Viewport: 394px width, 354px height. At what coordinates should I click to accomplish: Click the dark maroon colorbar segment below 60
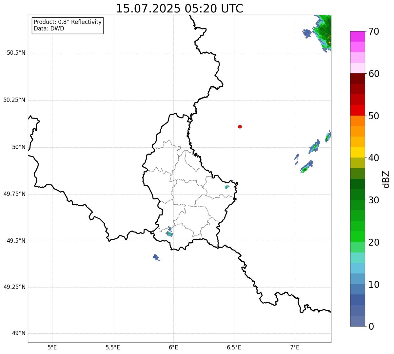pos(357,79)
